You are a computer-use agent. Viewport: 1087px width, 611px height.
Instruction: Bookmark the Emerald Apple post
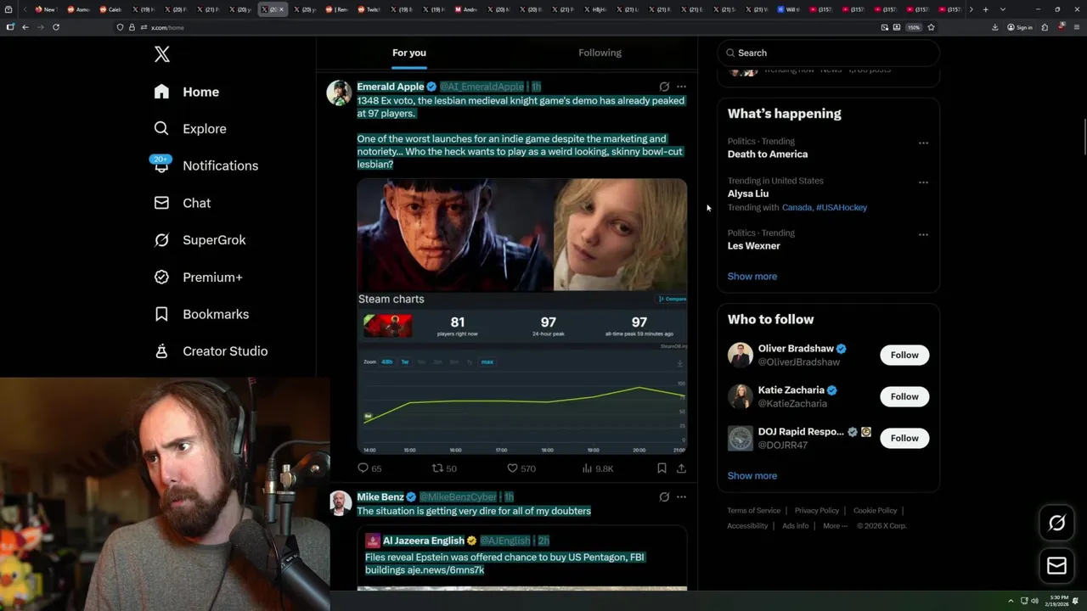tap(662, 468)
